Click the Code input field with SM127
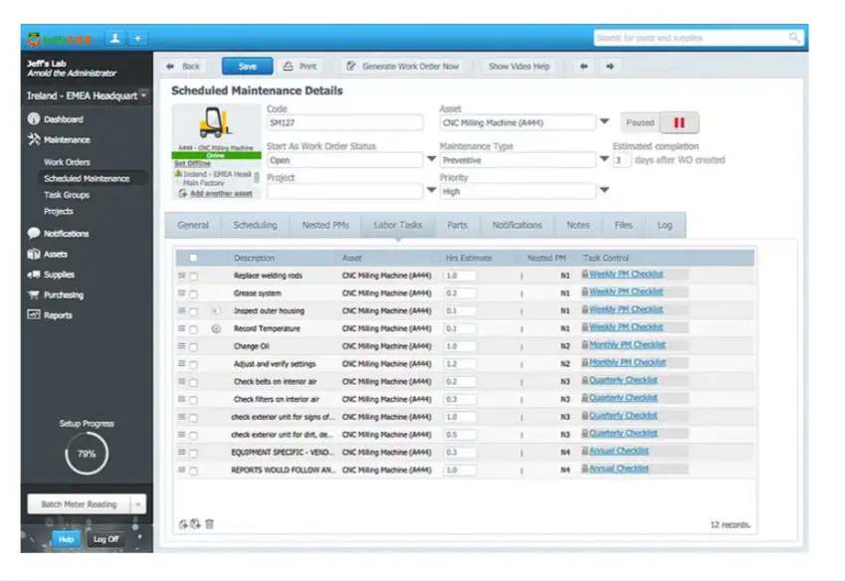845x581 pixels. pos(345,122)
